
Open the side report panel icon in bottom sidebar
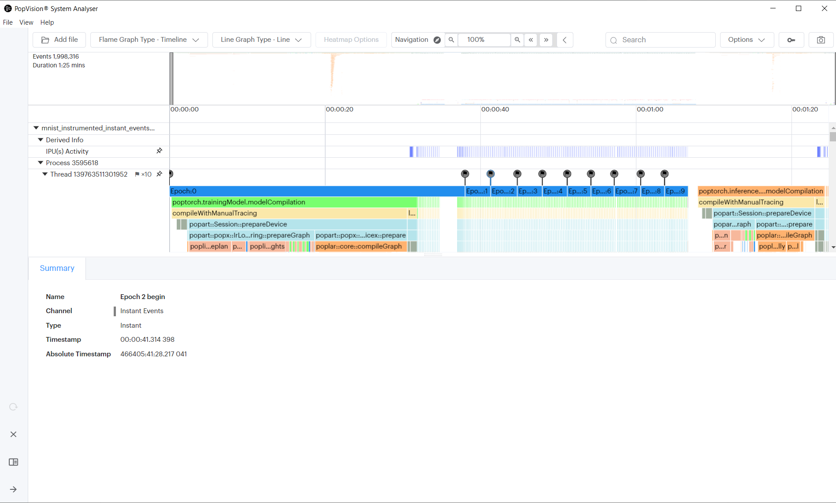(13, 462)
